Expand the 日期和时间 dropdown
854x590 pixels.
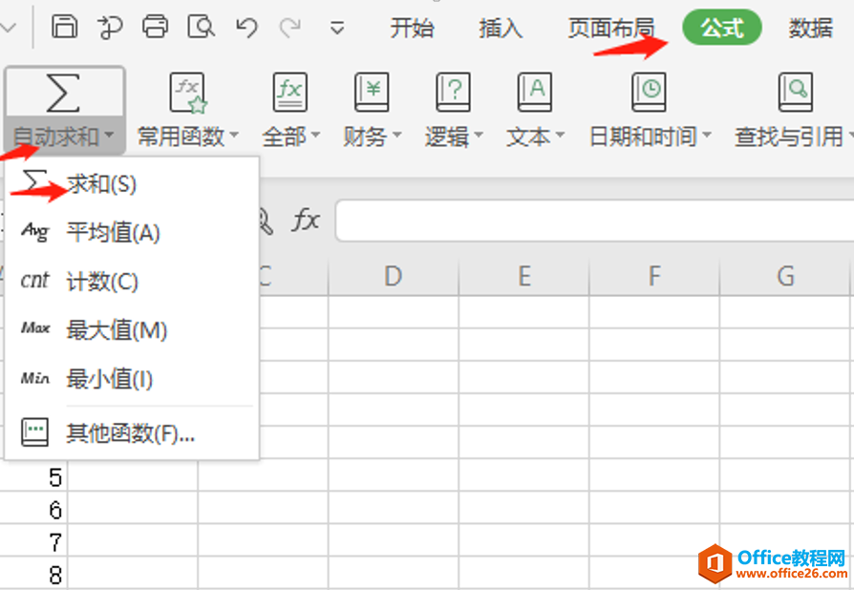click(x=707, y=135)
